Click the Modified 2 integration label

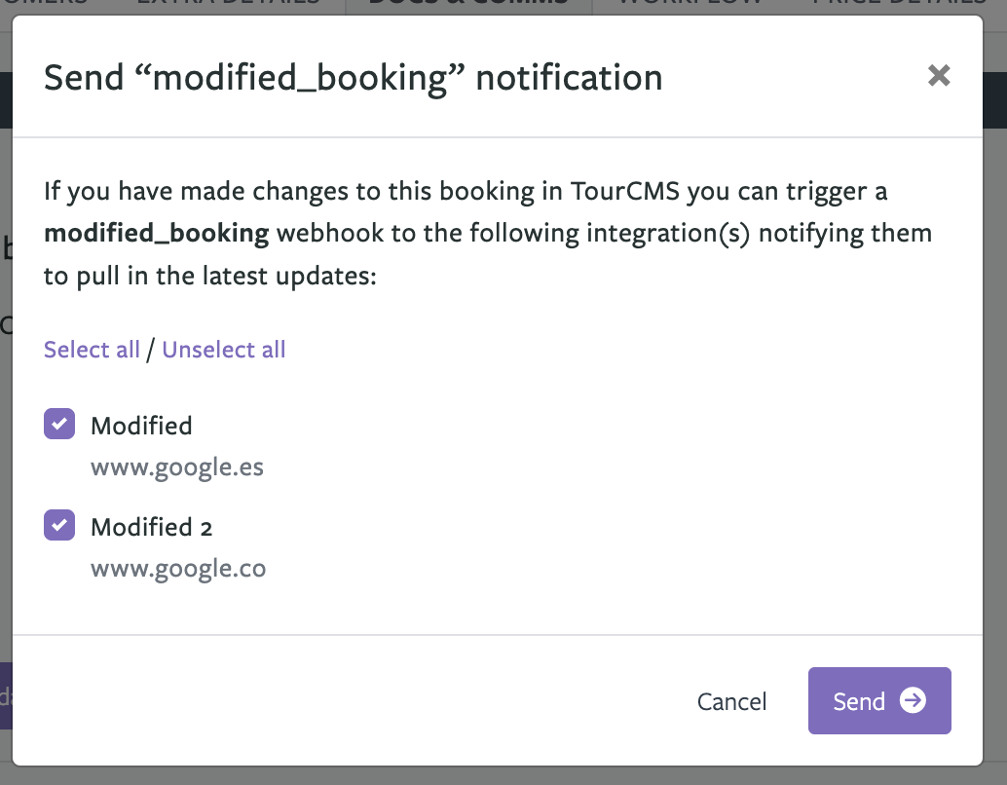coord(152,528)
